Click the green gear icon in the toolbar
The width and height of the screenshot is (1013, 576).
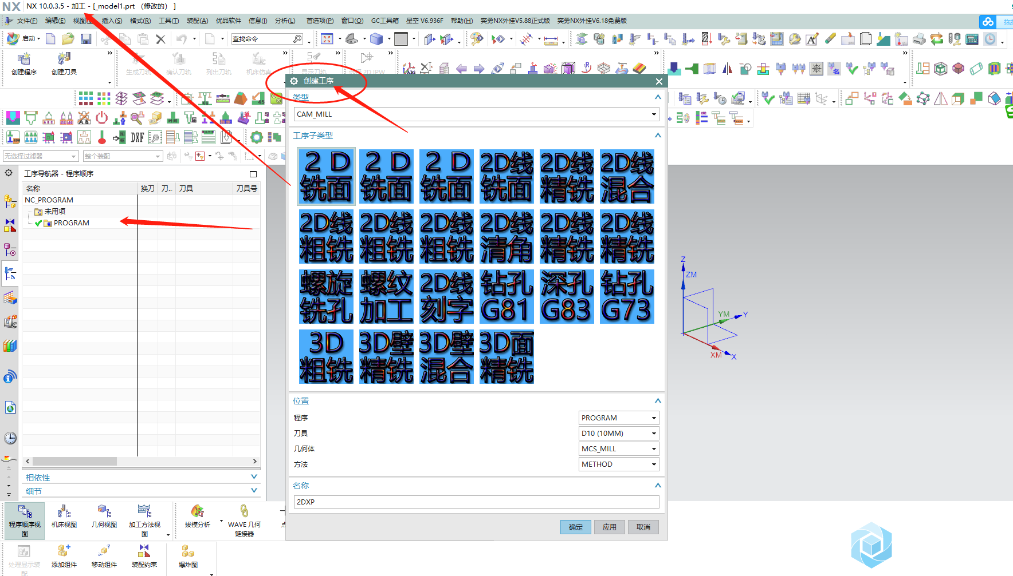(x=257, y=137)
